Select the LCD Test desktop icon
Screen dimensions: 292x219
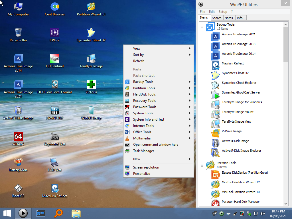coord(55,165)
